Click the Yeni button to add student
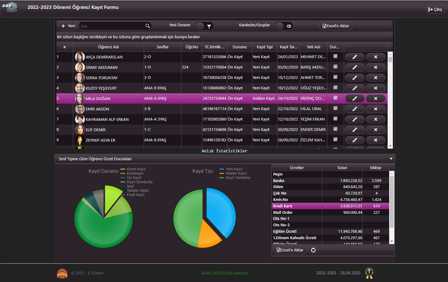Screen dimensions: 448x282 click(68, 26)
